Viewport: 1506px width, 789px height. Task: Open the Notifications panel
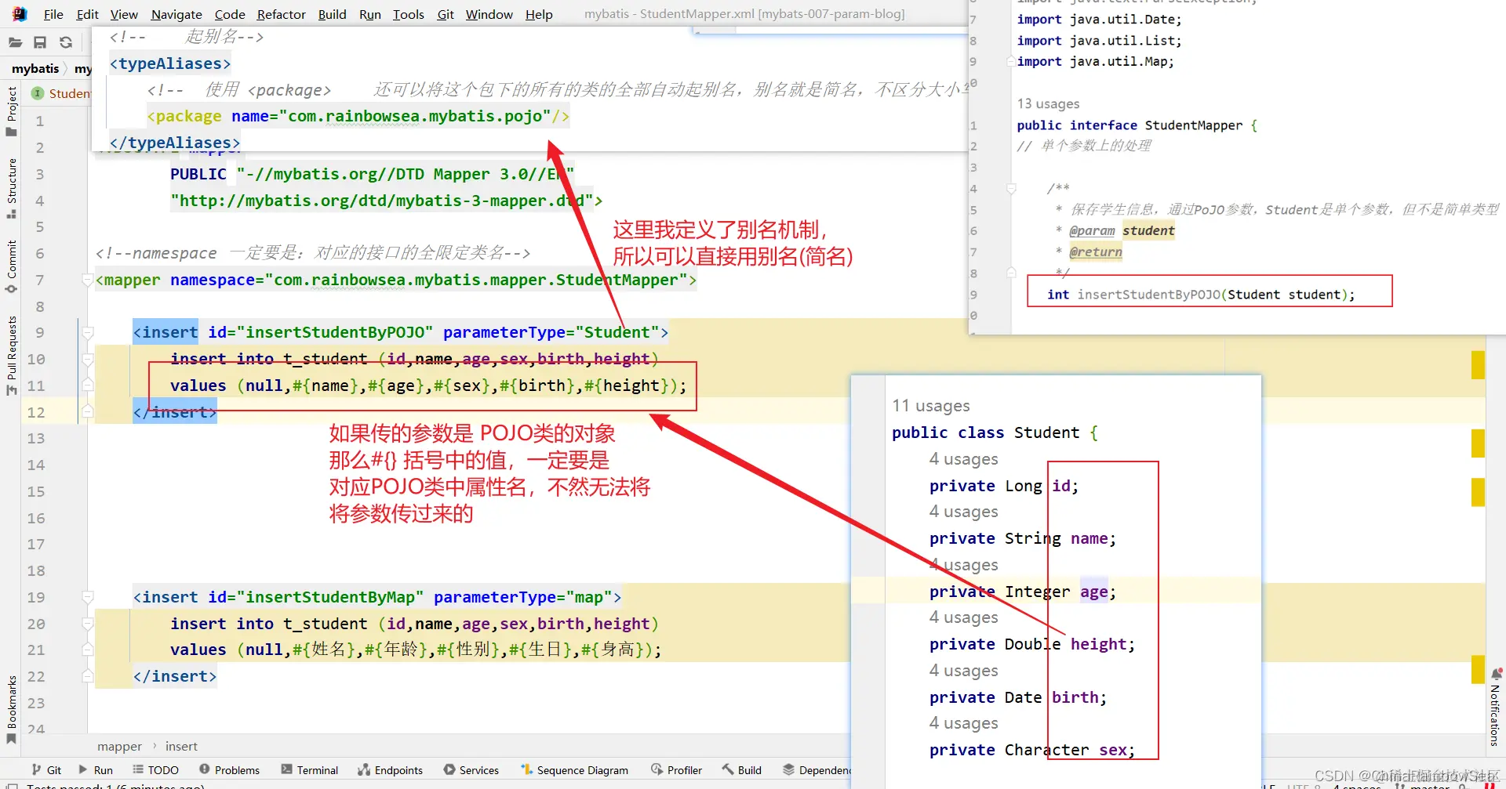[1495, 707]
